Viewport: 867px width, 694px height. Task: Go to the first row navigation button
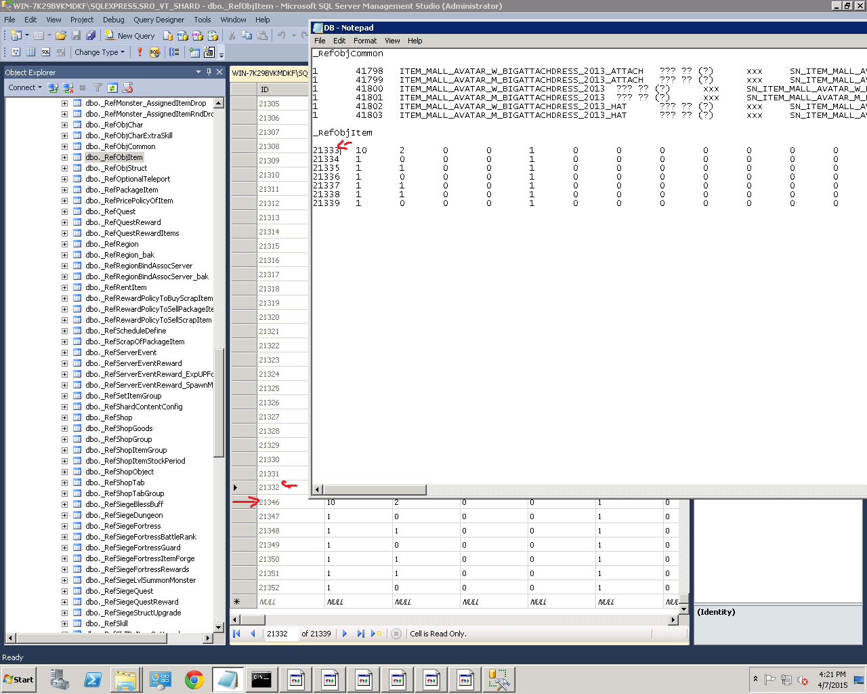click(x=236, y=634)
